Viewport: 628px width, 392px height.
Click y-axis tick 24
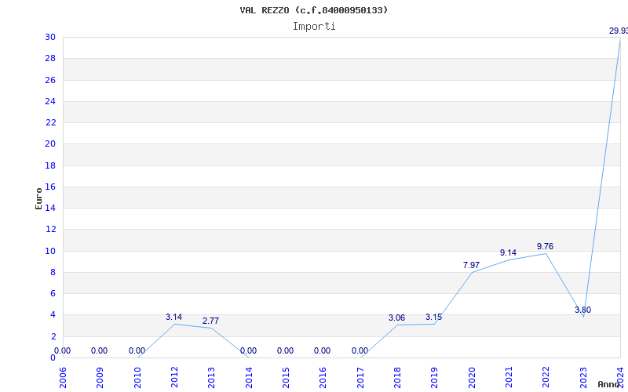50,101
